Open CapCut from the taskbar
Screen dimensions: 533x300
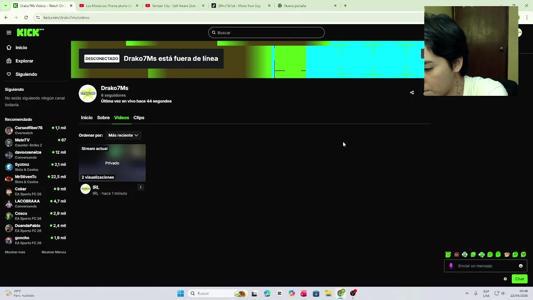pyautogui.click(x=279, y=293)
